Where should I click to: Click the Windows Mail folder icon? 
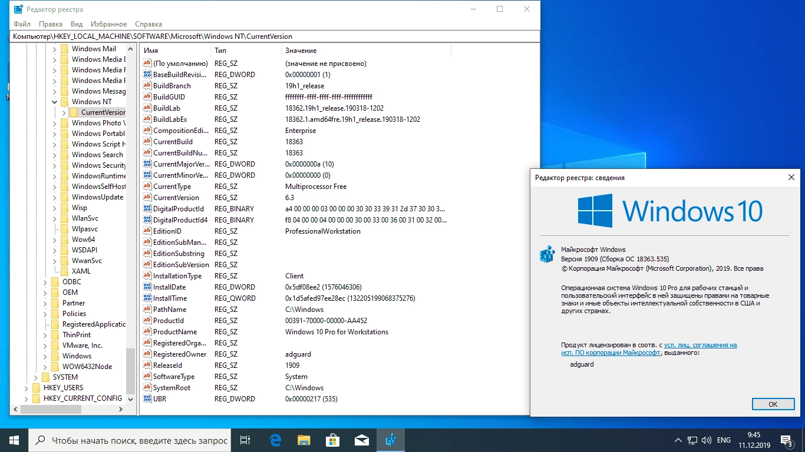[64, 49]
